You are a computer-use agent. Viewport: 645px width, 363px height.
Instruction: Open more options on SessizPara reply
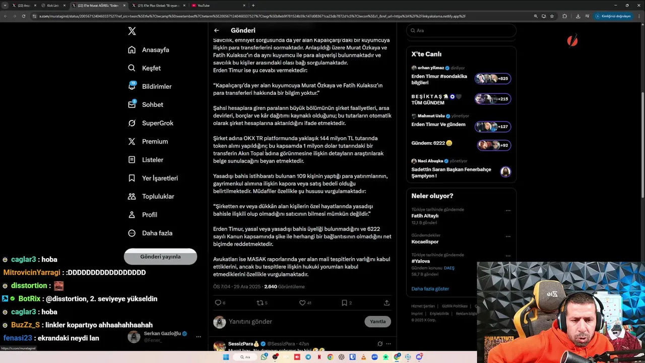click(388, 344)
